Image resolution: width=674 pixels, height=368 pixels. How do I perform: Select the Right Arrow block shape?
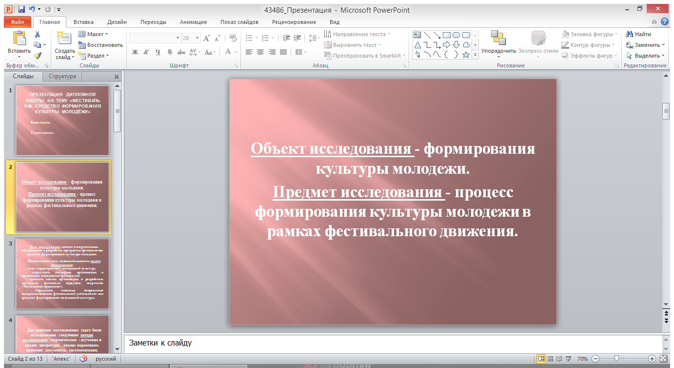[x=446, y=45]
